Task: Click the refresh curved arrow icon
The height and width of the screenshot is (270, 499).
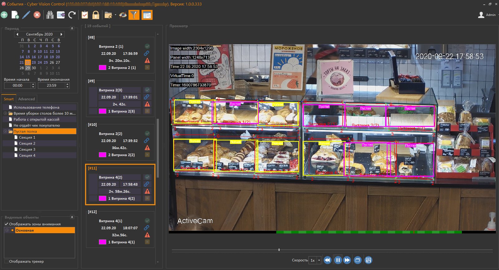Action: coord(72,15)
